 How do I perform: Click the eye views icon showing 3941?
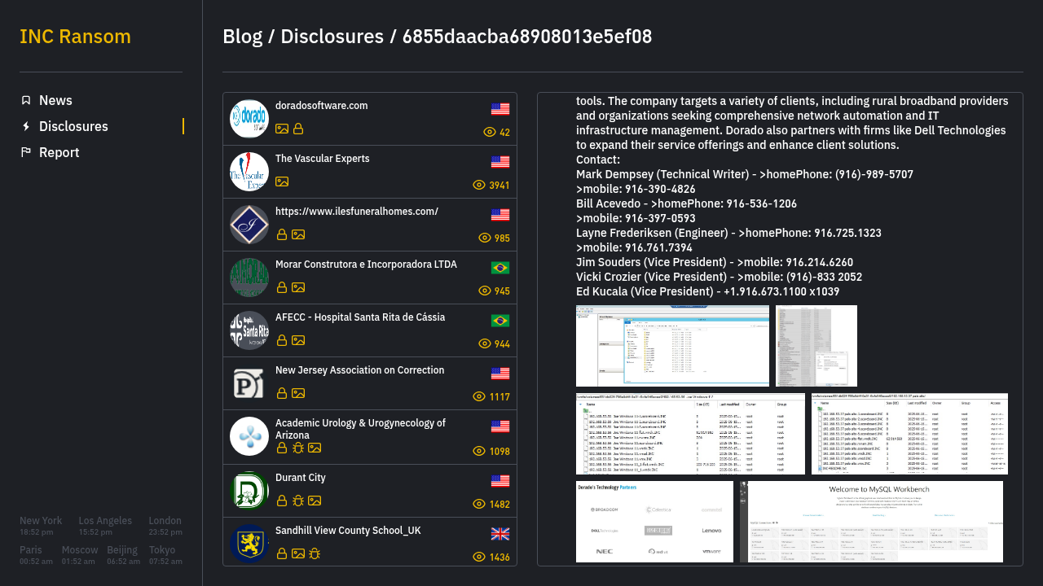[x=479, y=185]
